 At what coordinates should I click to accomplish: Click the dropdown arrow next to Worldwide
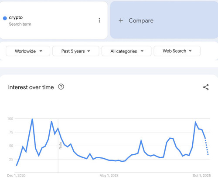coord(41,51)
